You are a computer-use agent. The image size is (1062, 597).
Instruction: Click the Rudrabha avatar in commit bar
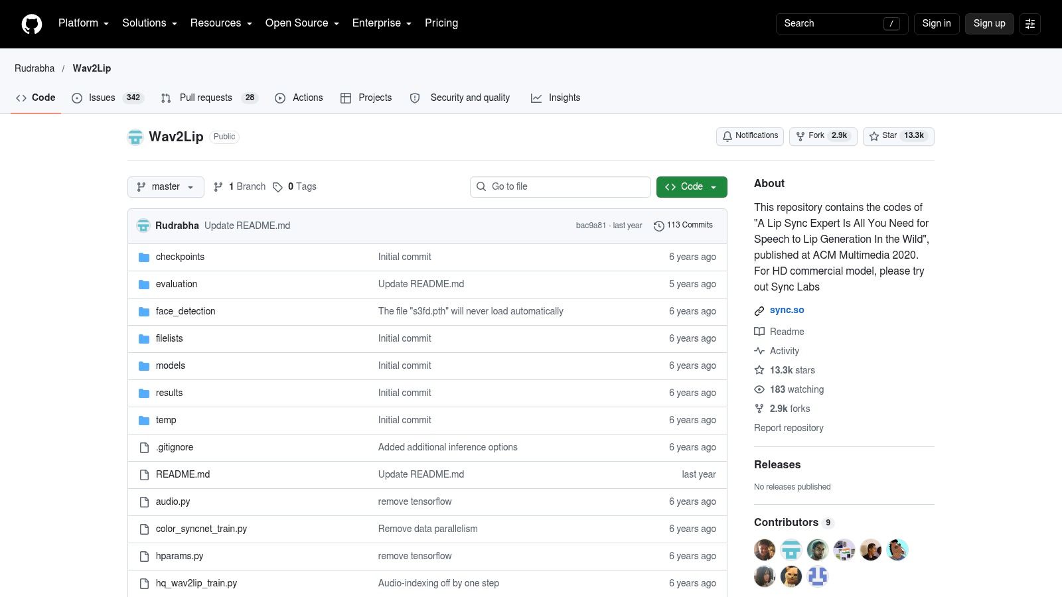coord(143,226)
